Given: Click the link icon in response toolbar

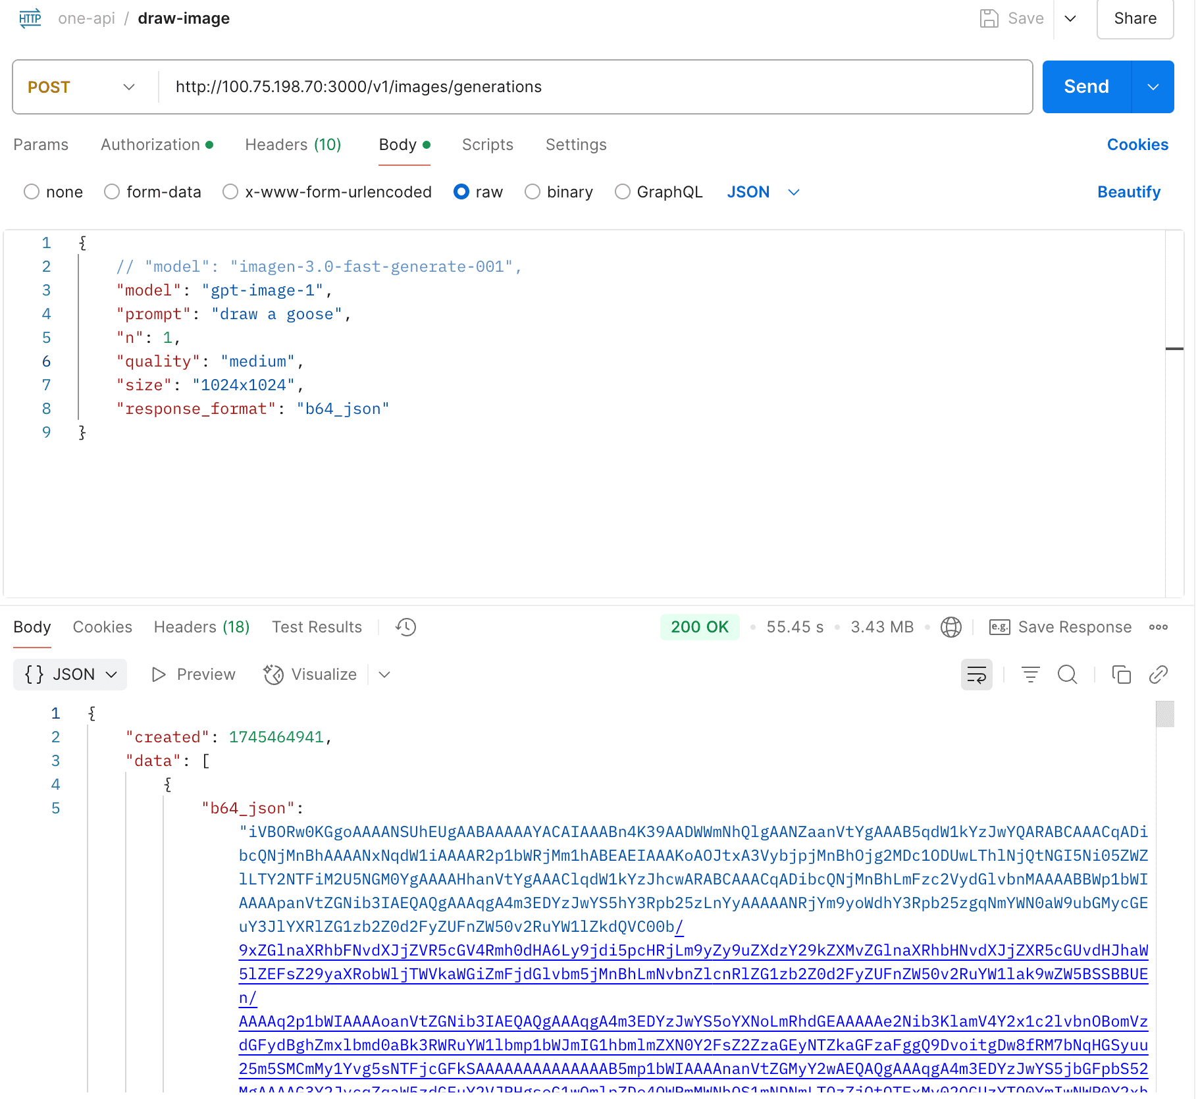Looking at the screenshot, I should tap(1158, 675).
